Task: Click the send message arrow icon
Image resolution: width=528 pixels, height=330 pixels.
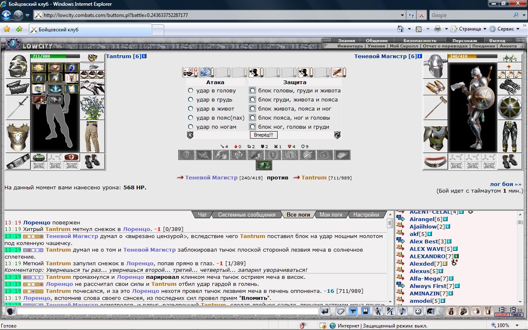Action: (x=325, y=311)
